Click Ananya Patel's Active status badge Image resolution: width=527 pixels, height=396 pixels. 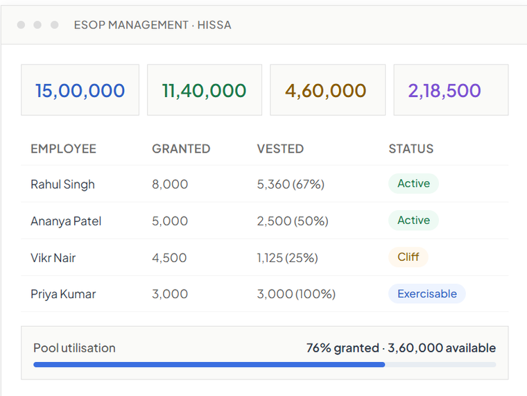pos(414,220)
